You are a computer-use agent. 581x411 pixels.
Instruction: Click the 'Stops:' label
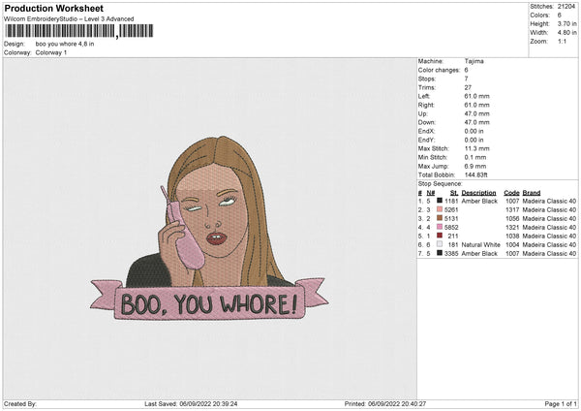(x=427, y=79)
